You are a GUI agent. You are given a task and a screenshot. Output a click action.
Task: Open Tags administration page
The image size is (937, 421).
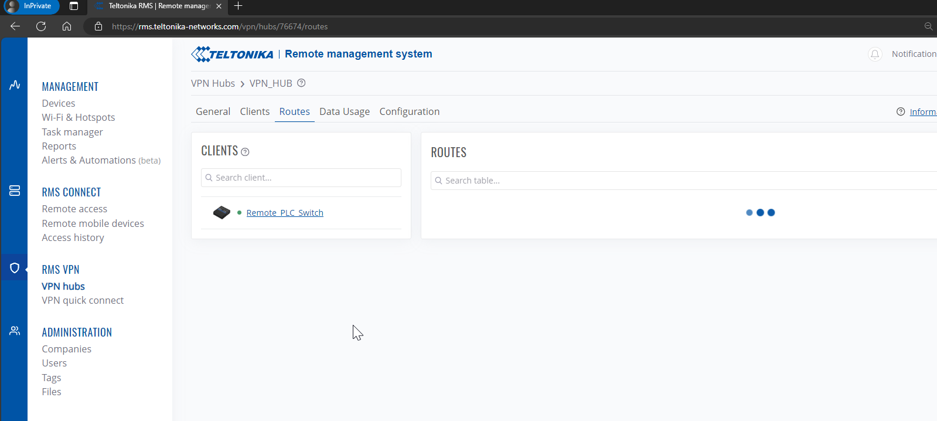point(52,378)
